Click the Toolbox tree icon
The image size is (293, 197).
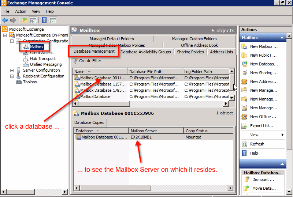pos(19,82)
